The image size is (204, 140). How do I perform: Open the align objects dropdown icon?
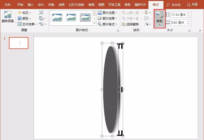tap(148, 13)
